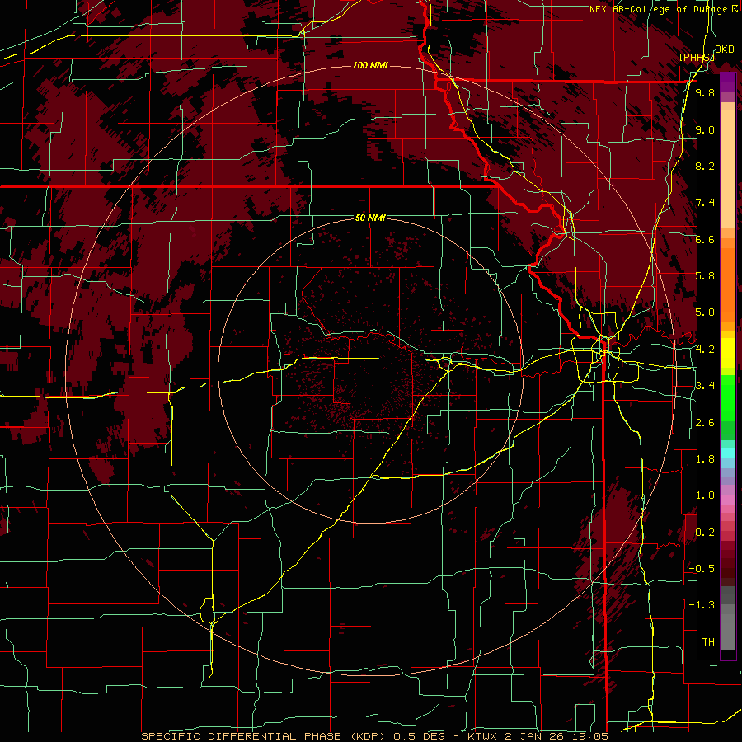Click the 0.2 value on the color scale

tap(705, 533)
